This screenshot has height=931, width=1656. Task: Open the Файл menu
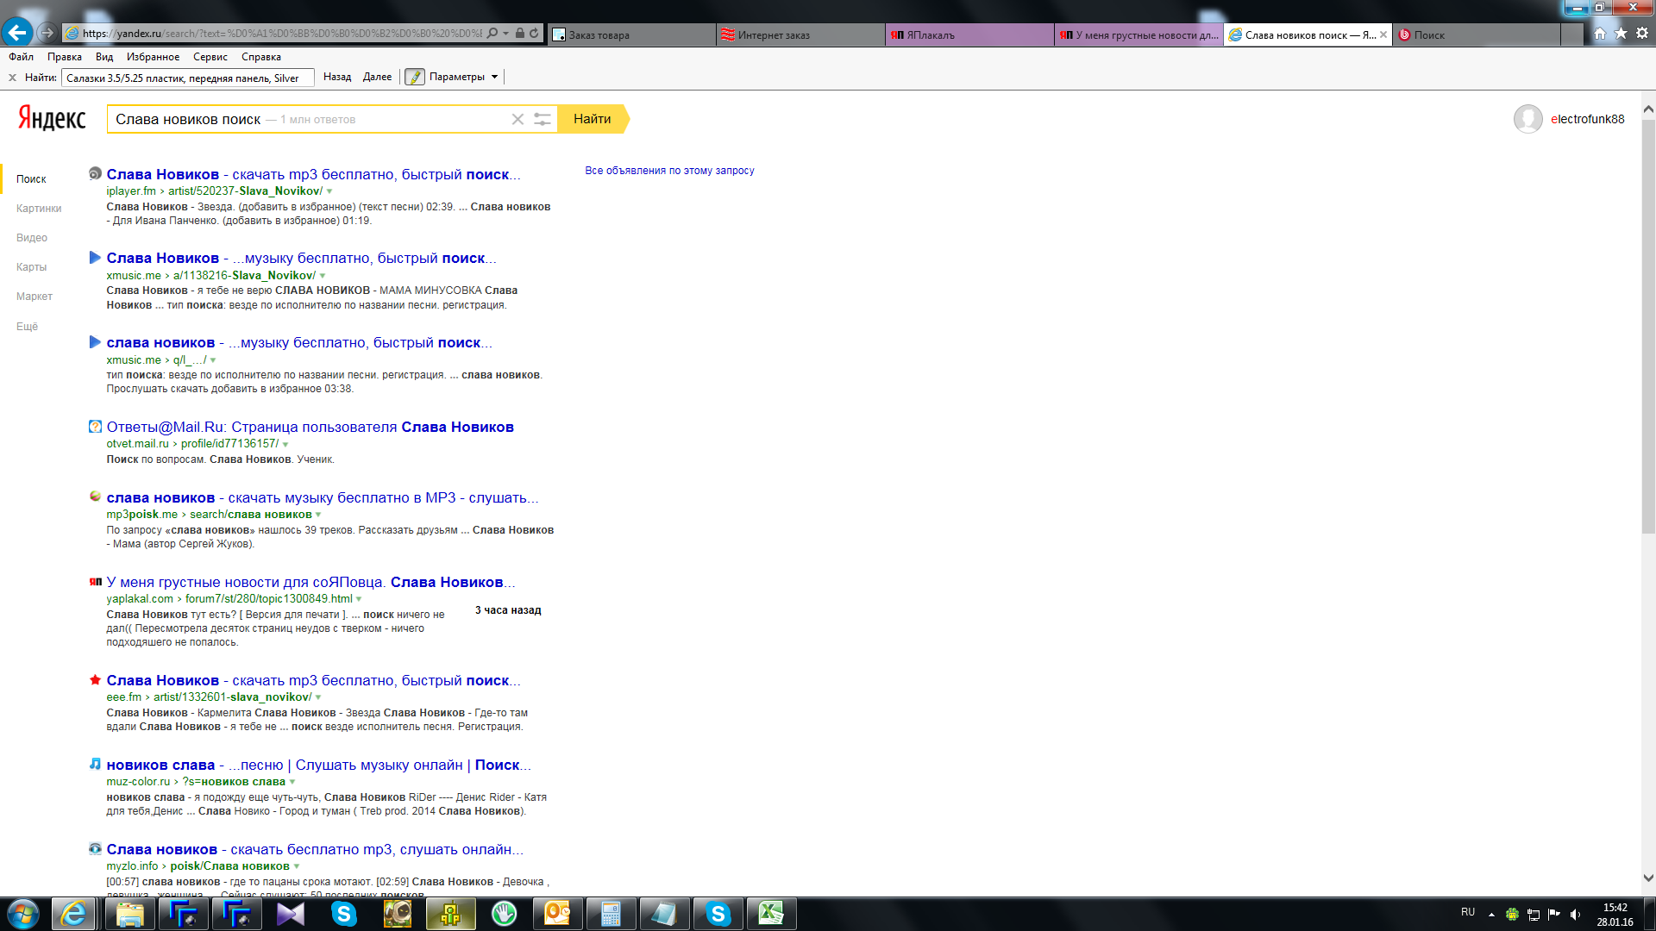point(21,57)
